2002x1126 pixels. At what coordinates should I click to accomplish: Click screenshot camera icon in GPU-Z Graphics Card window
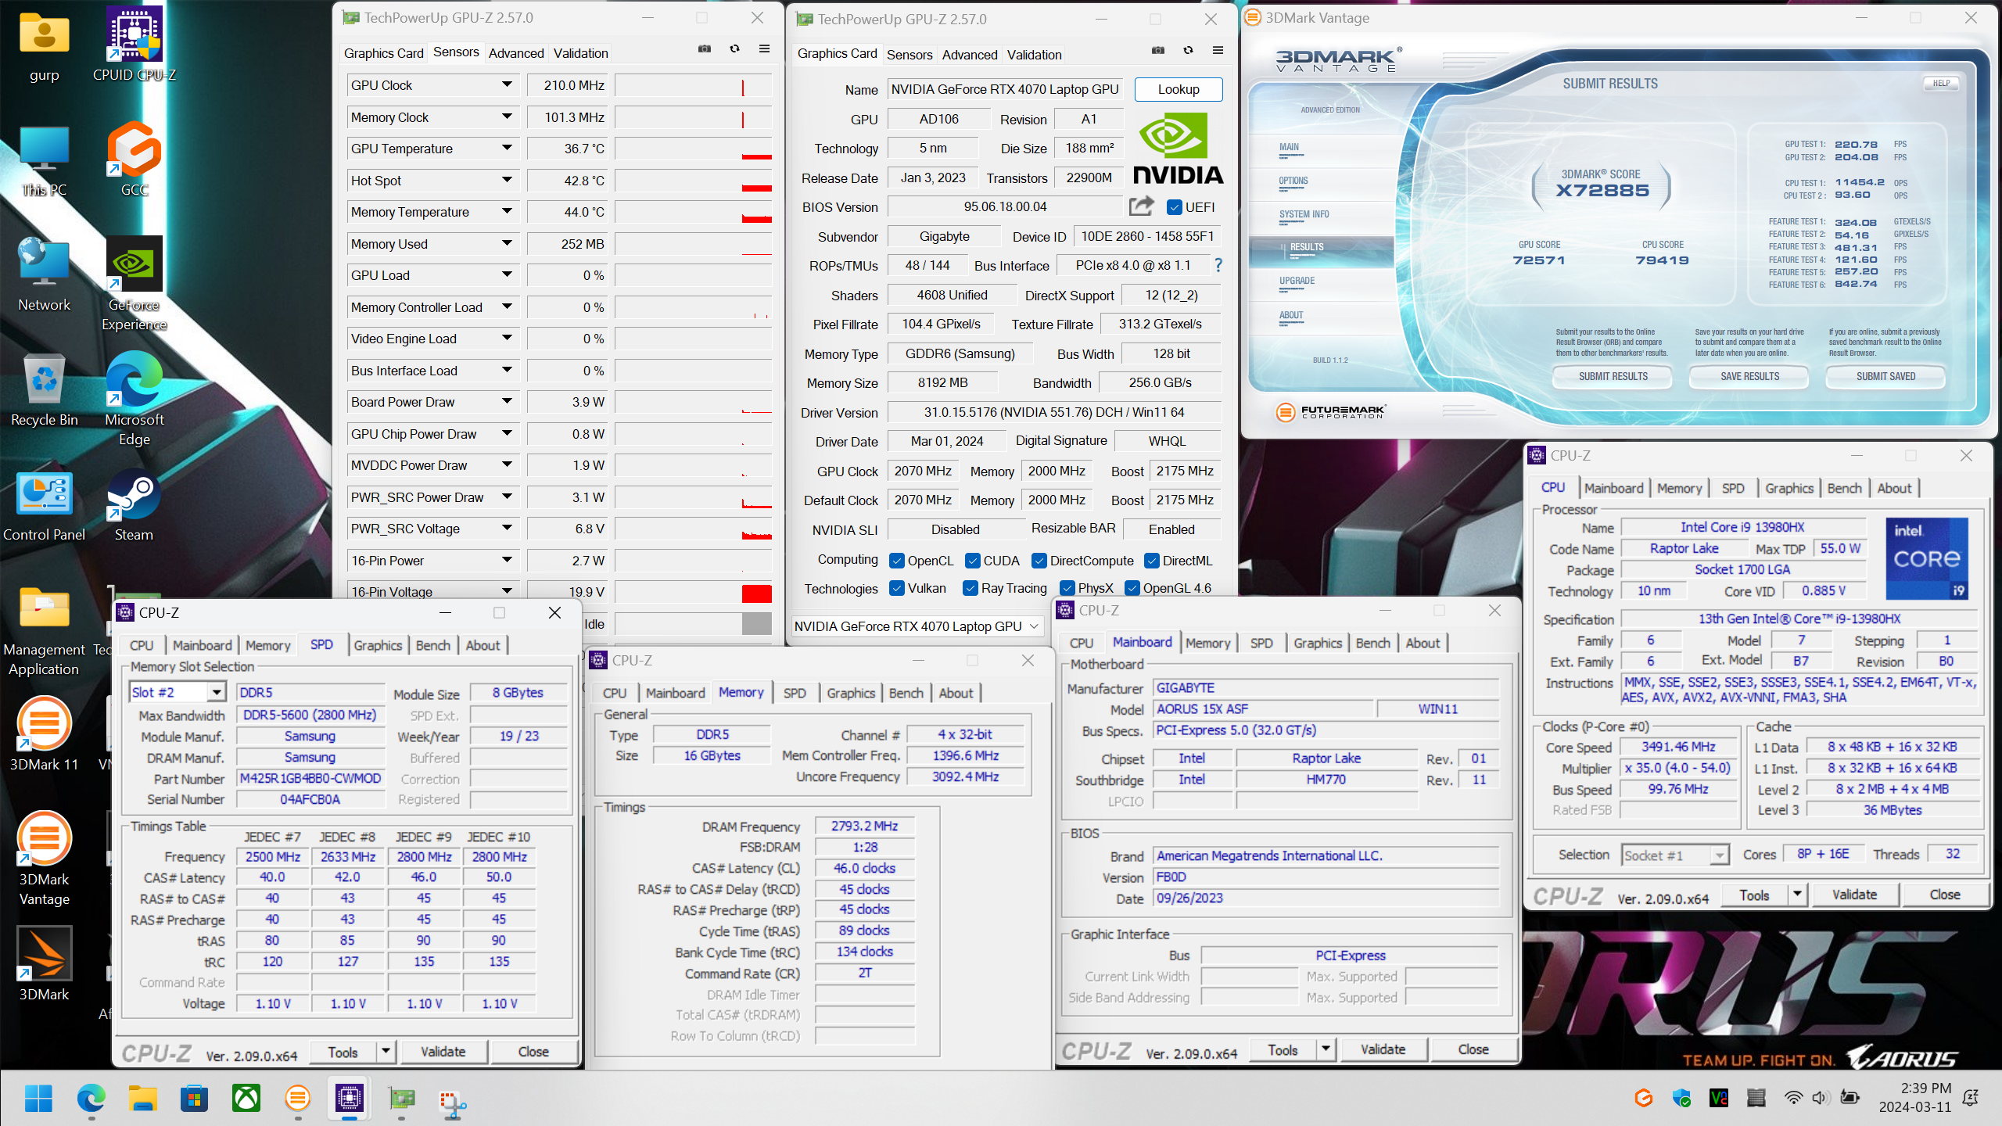[x=1158, y=51]
